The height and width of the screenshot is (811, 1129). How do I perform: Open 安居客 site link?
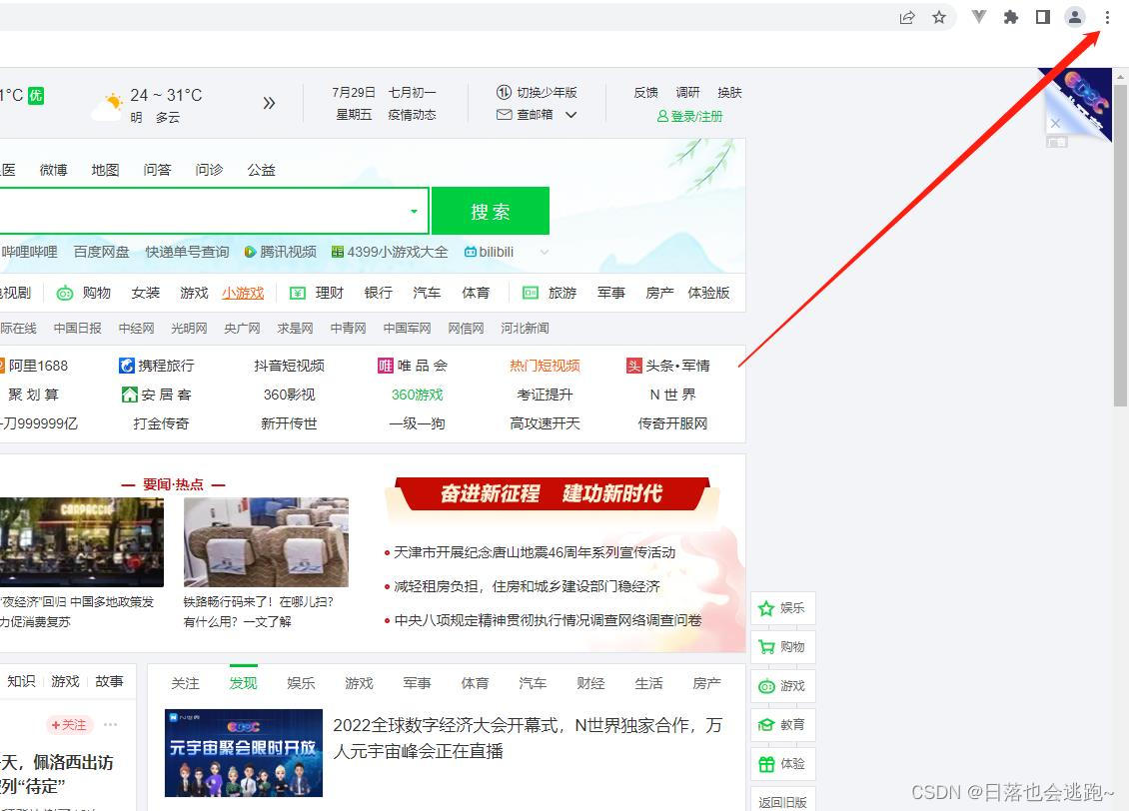click(157, 395)
